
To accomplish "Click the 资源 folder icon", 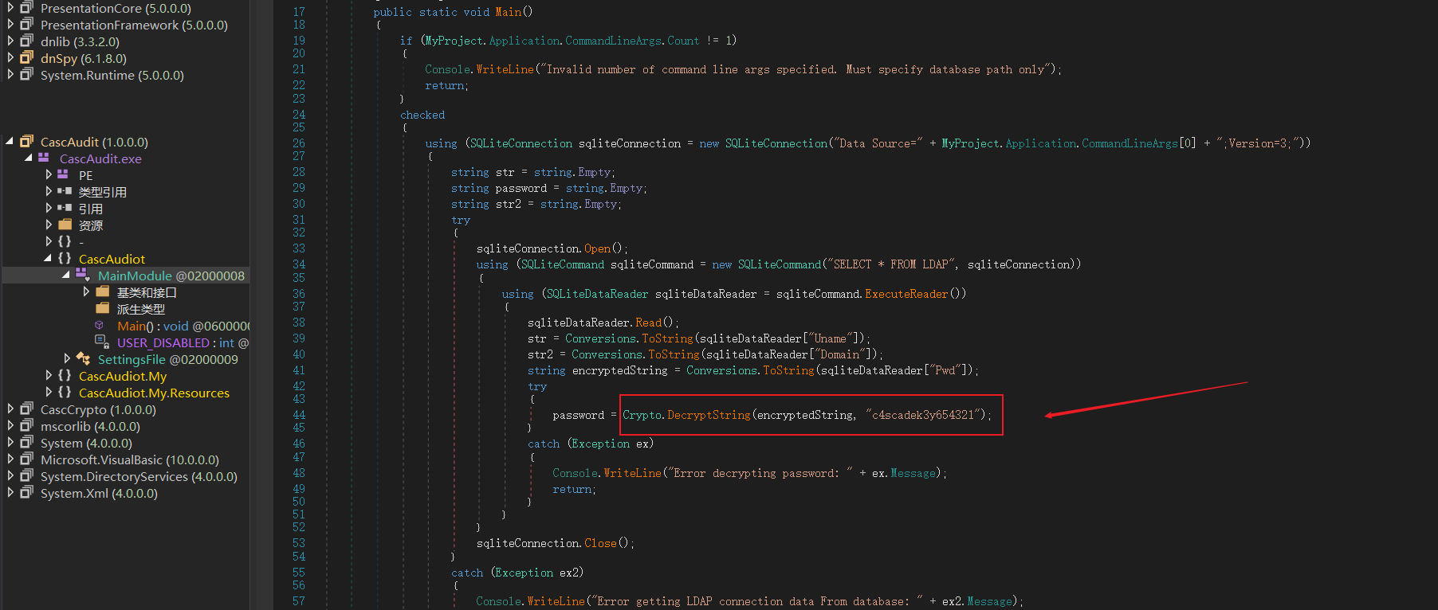I will [x=65, y=225].
